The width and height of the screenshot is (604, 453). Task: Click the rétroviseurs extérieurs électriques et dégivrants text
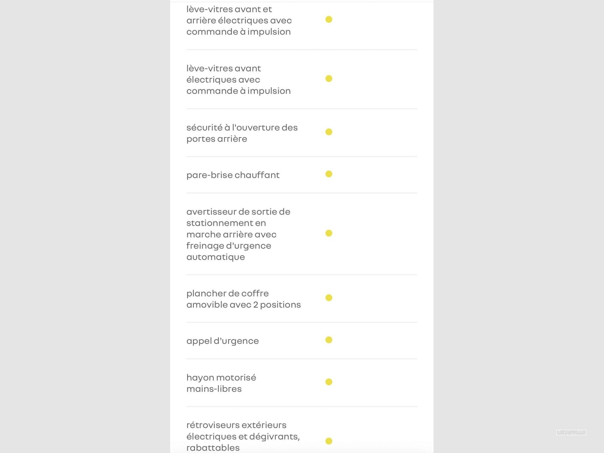pos(243,436)
